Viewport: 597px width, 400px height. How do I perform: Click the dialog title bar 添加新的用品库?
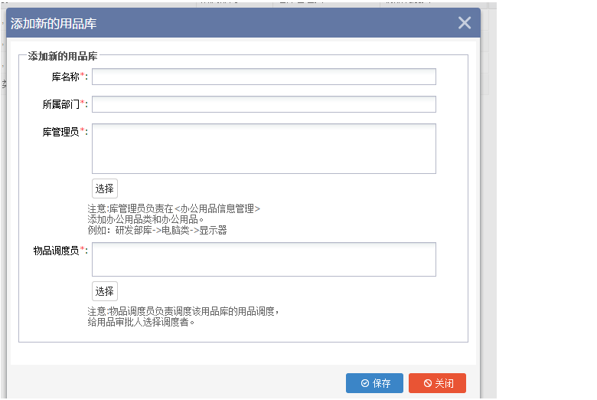pos(54,24)
